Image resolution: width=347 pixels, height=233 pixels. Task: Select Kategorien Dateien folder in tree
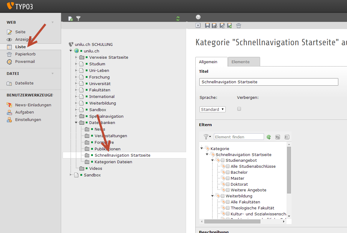coord(113,162)
